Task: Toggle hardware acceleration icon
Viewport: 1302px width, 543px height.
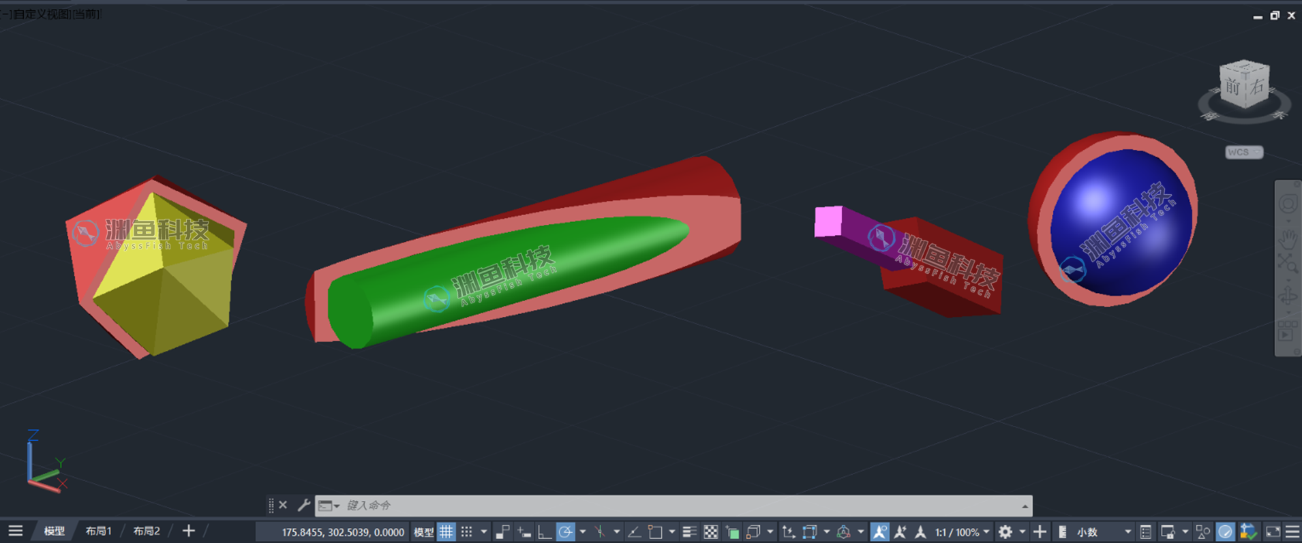Action: coord(1225,531)
